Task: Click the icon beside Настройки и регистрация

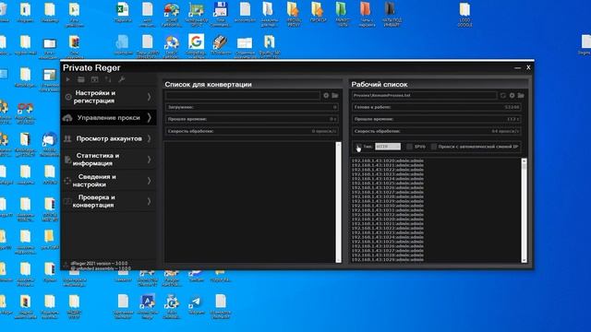Action: point(68,97)
